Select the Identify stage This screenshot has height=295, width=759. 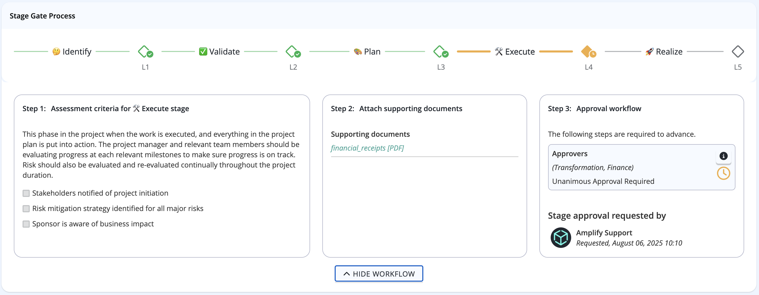(x=72, y=51)
